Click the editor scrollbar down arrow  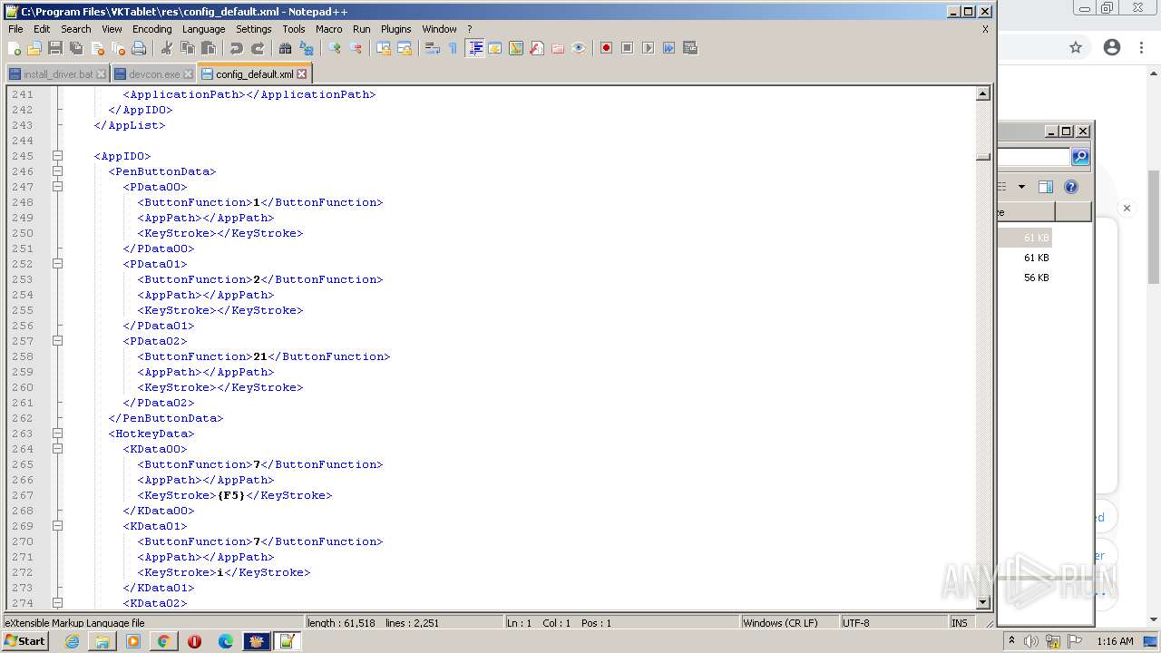(x=982, y=602)
